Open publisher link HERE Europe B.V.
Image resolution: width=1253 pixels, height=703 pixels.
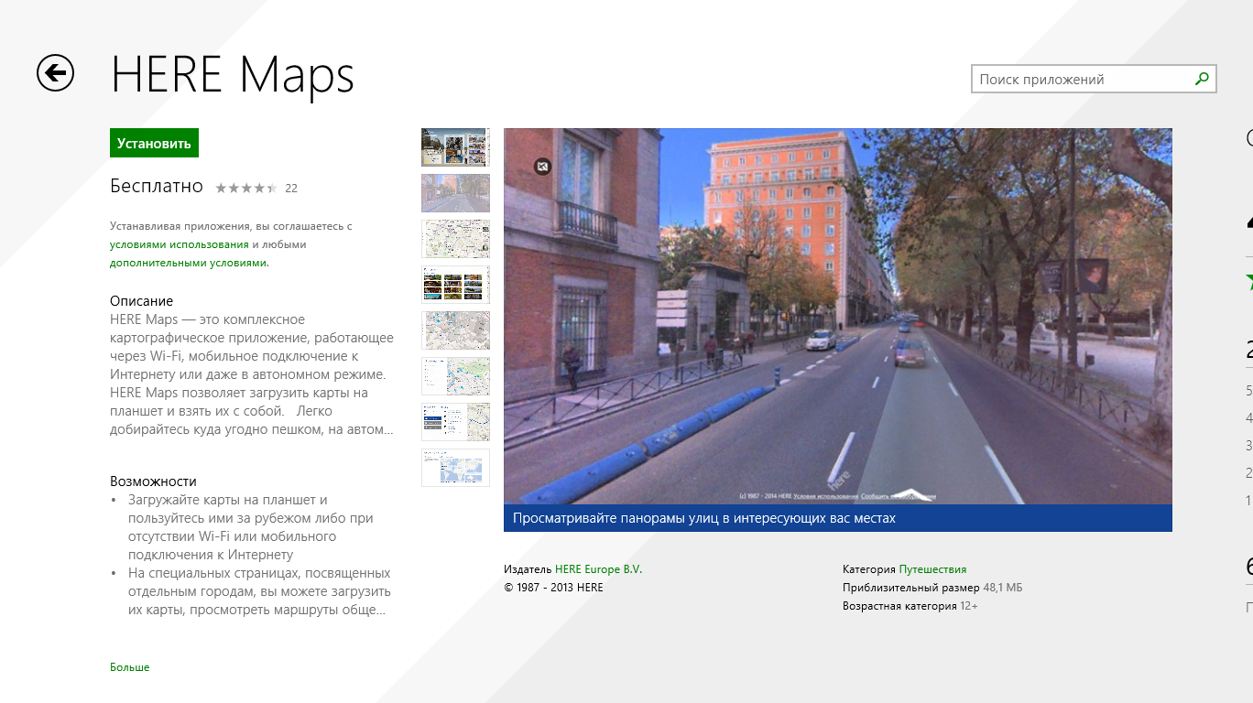(599, 569)
